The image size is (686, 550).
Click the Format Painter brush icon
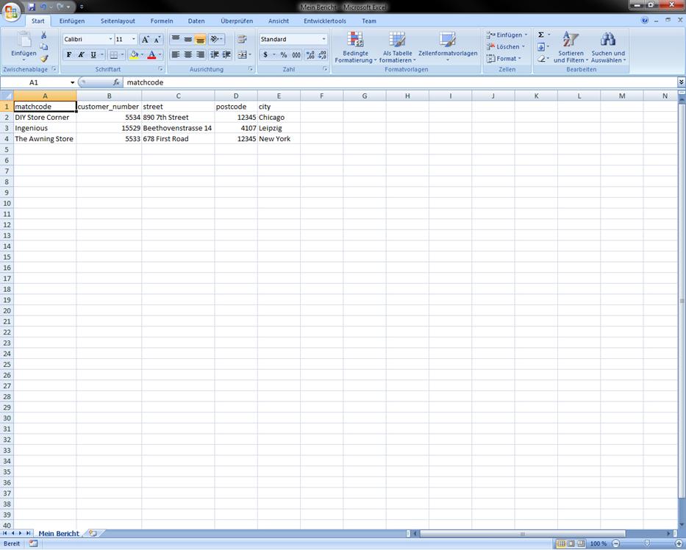pyautogui.click(x=43, y=58)
